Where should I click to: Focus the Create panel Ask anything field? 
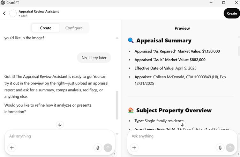tap(51, 136)
